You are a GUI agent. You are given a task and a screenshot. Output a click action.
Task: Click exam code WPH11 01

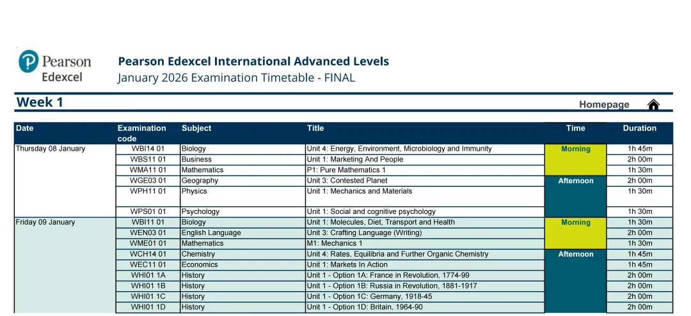pyautogui.click(x=148, y=197)
